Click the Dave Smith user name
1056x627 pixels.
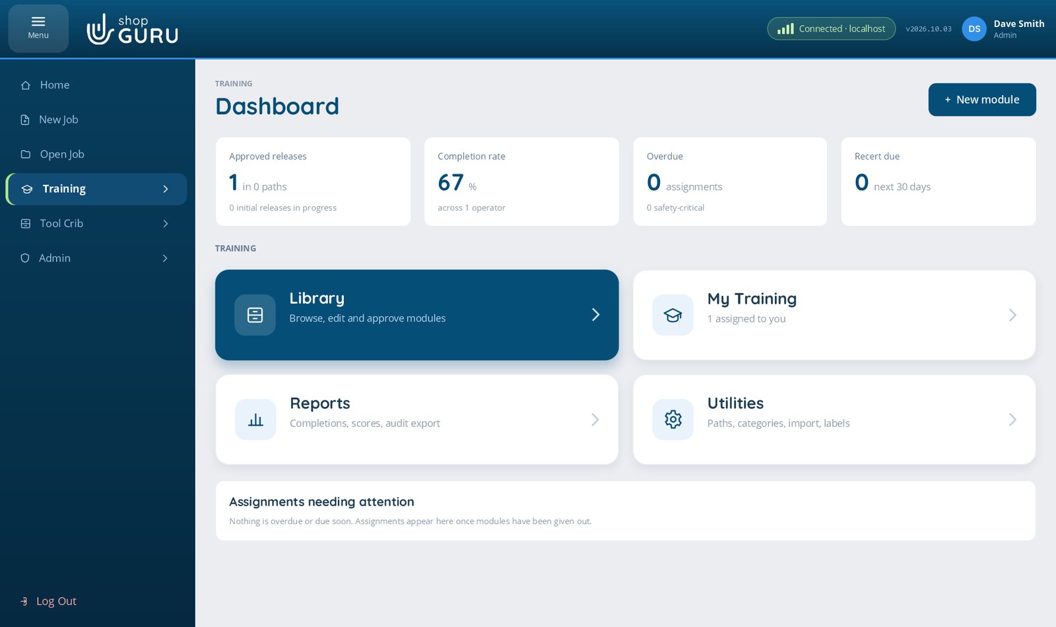1019,24
